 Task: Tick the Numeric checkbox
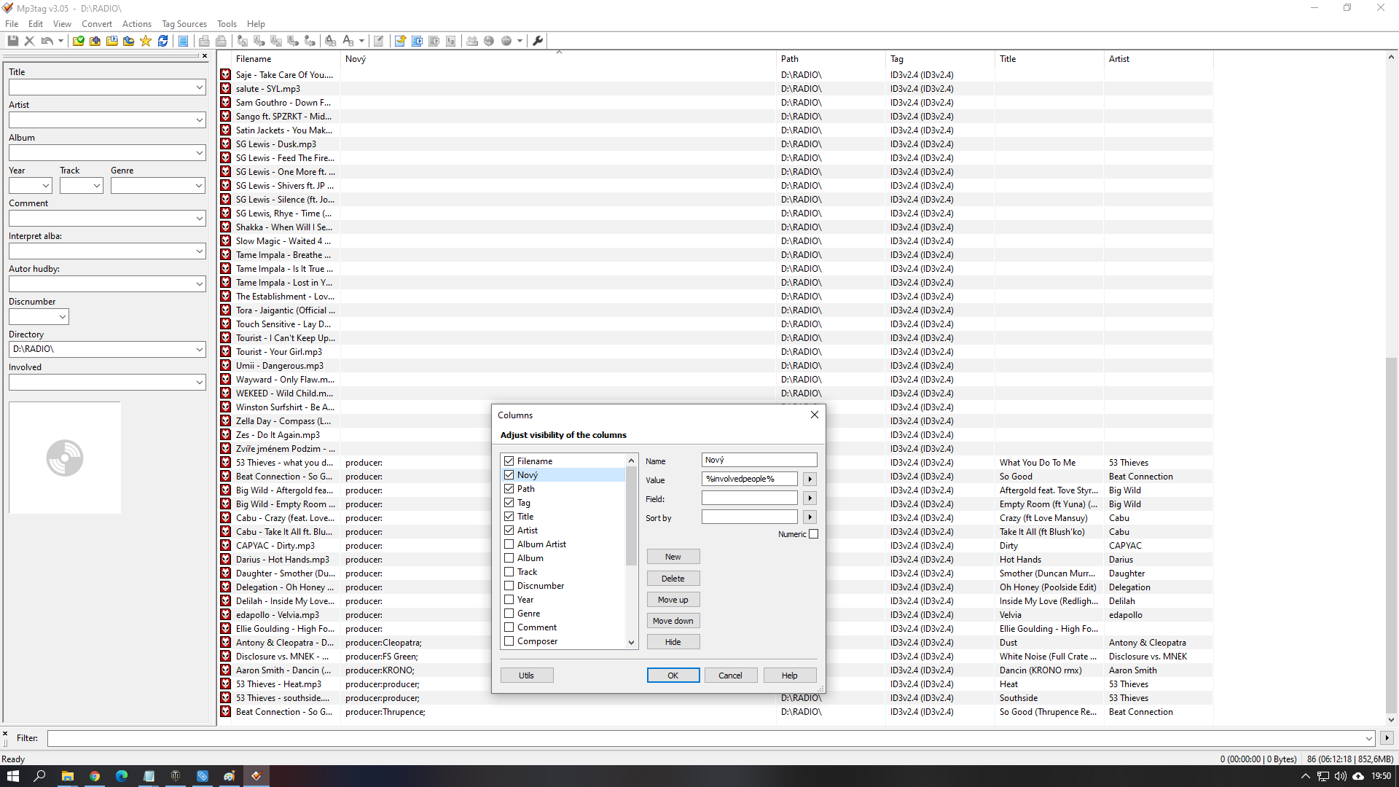(x=814, y=534)
